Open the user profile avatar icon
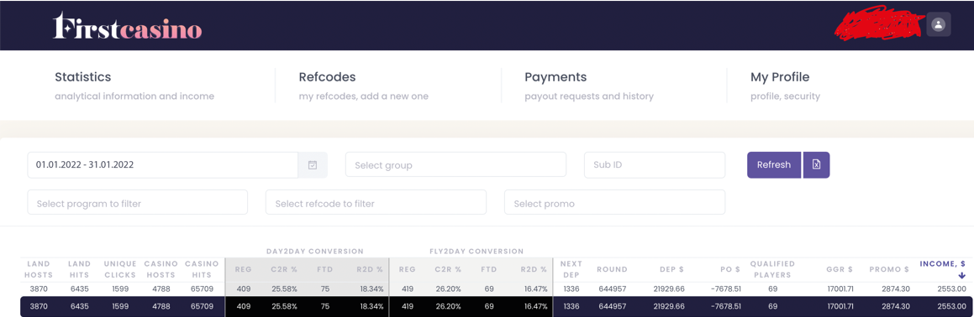This screenshot has height=317, width=974. [x=939, y=25]
